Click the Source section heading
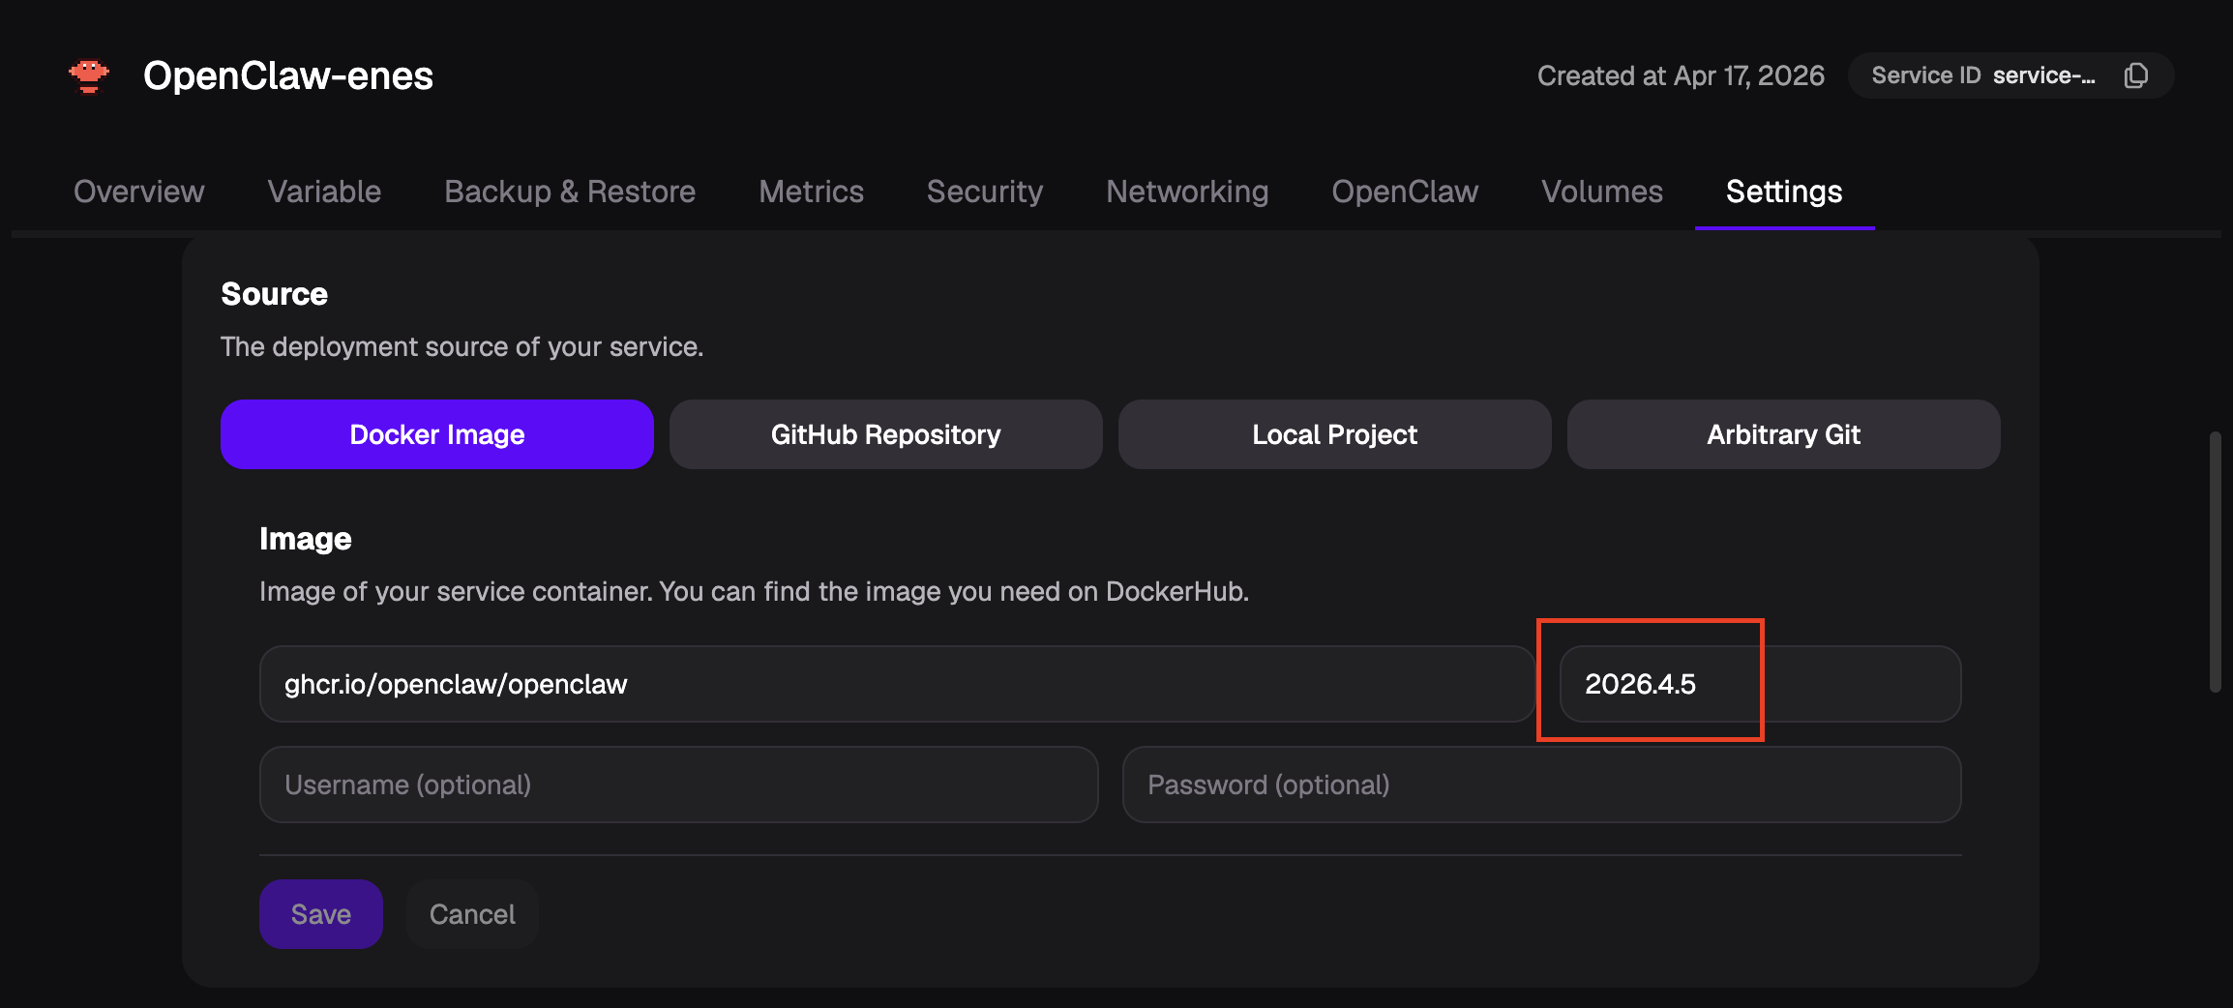Viewport: 2233px width, 1008px height. (275, 294)
